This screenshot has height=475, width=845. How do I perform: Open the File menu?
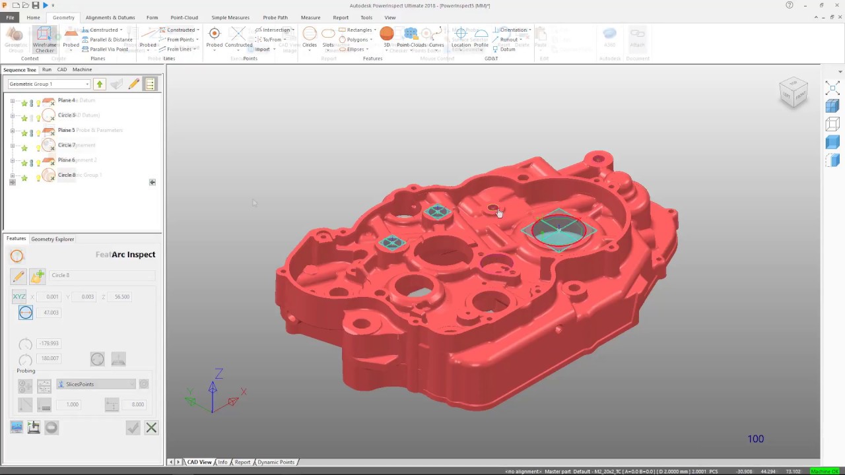point(10,18)
